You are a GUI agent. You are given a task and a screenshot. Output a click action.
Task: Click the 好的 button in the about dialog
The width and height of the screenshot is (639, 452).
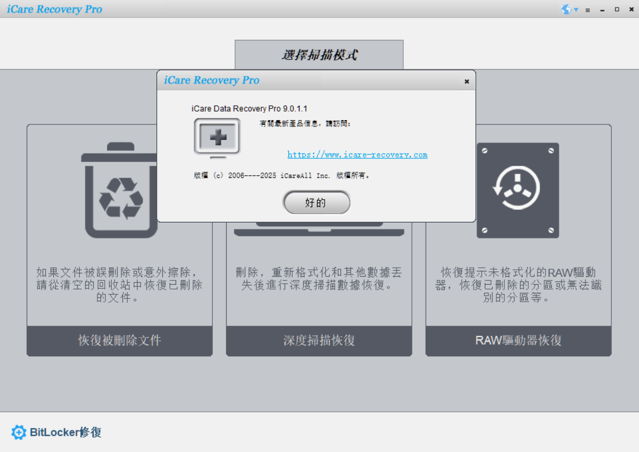point(317,202)
